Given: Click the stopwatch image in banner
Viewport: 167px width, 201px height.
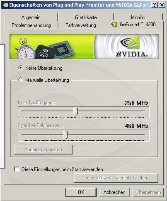Looking at the screenshot, I should pyautogui.click(x=25, y=49).
